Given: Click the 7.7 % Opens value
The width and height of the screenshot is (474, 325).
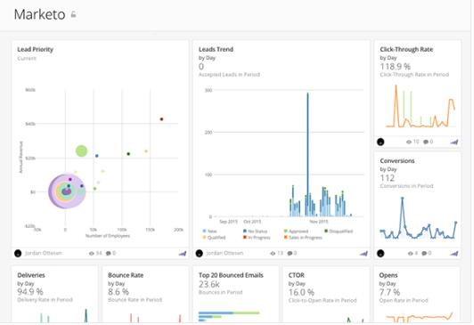Looking at the screenshot, I should pyautogui.click(x=389, y=292).
